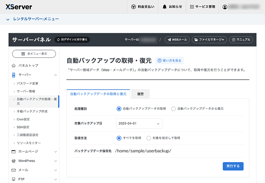Click the notification bell icon
265x183 pixels.
click(x=165, y=7)
